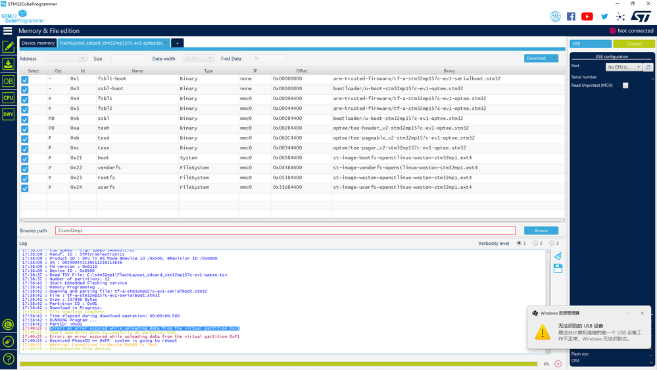Image resolution: width=657 pixels, height=370 pixels.
Task: Click the log vertical scrollbar
Action: (548, 302)
